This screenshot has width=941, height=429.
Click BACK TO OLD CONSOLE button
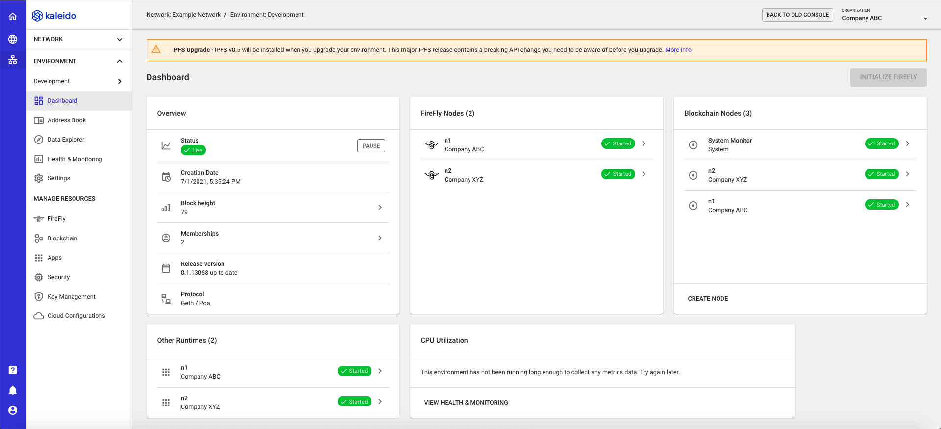[x=797, y=15]
